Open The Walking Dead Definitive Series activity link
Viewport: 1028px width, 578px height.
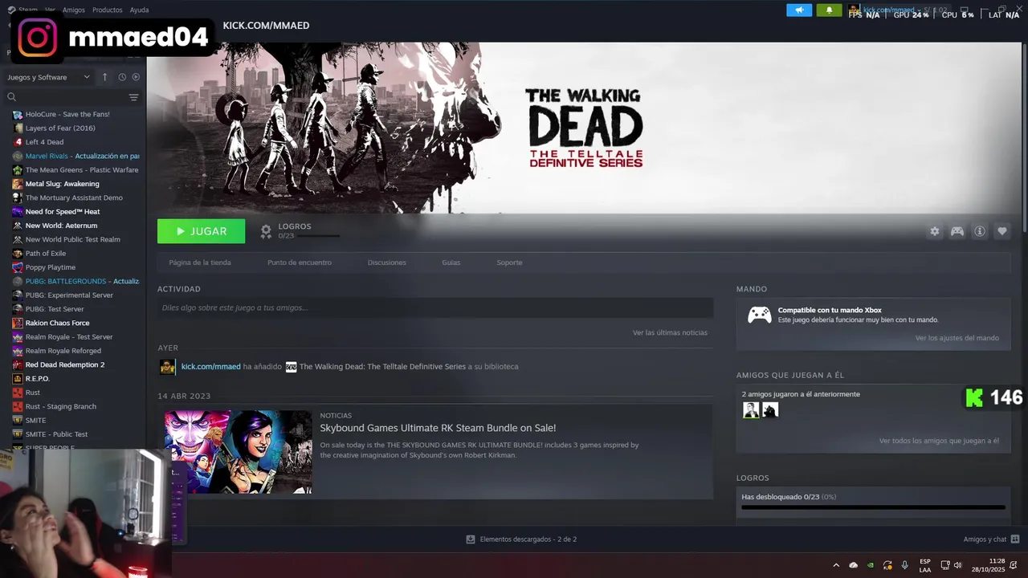pyautogui.click(x=382, y=367)
